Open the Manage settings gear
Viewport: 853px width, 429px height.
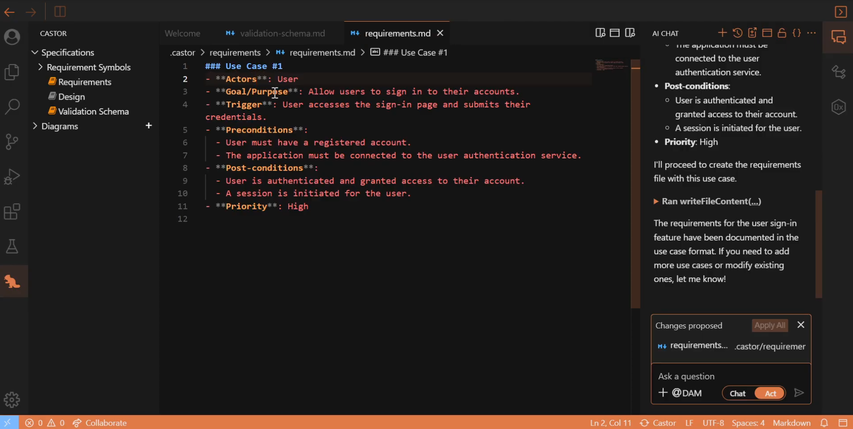tap(12, 400)
